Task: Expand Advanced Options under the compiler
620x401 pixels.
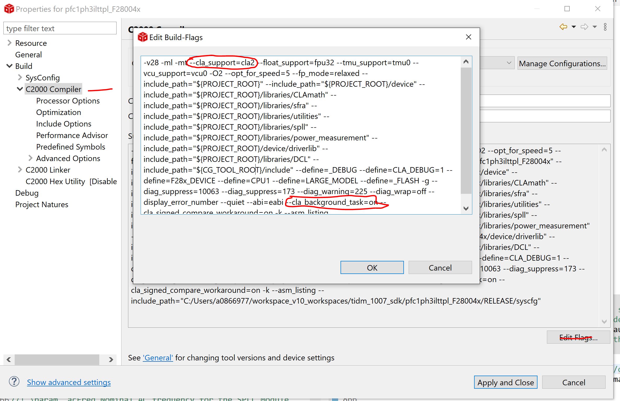Action: tap(30, 158)
